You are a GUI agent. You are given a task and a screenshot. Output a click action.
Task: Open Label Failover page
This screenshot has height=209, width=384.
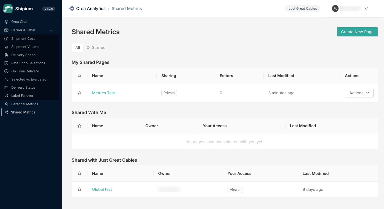click(22, 96)
